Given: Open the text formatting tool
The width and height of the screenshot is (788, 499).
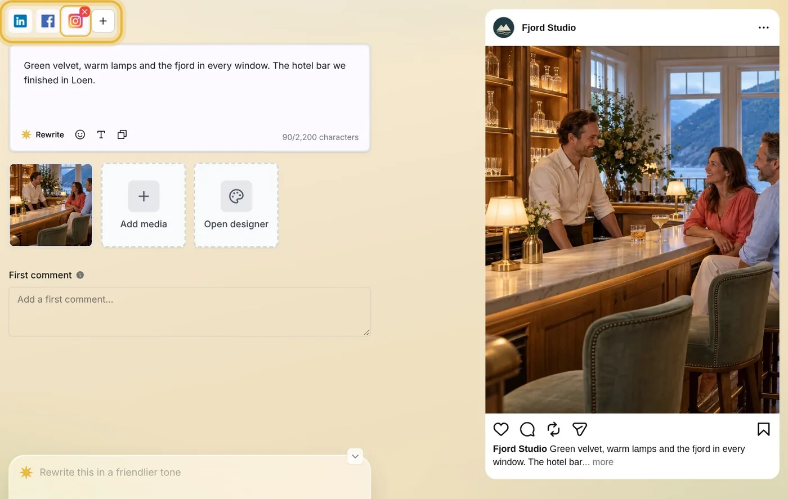Looking at the screenshot, I should tap(101, 134).
